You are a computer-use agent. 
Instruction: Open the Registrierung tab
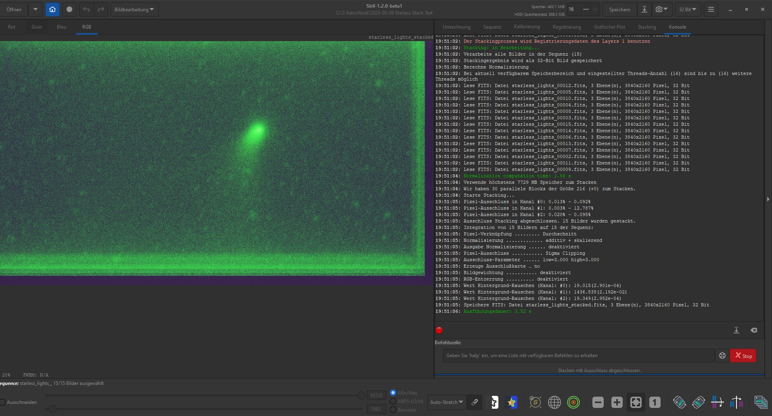click(567, 27)
